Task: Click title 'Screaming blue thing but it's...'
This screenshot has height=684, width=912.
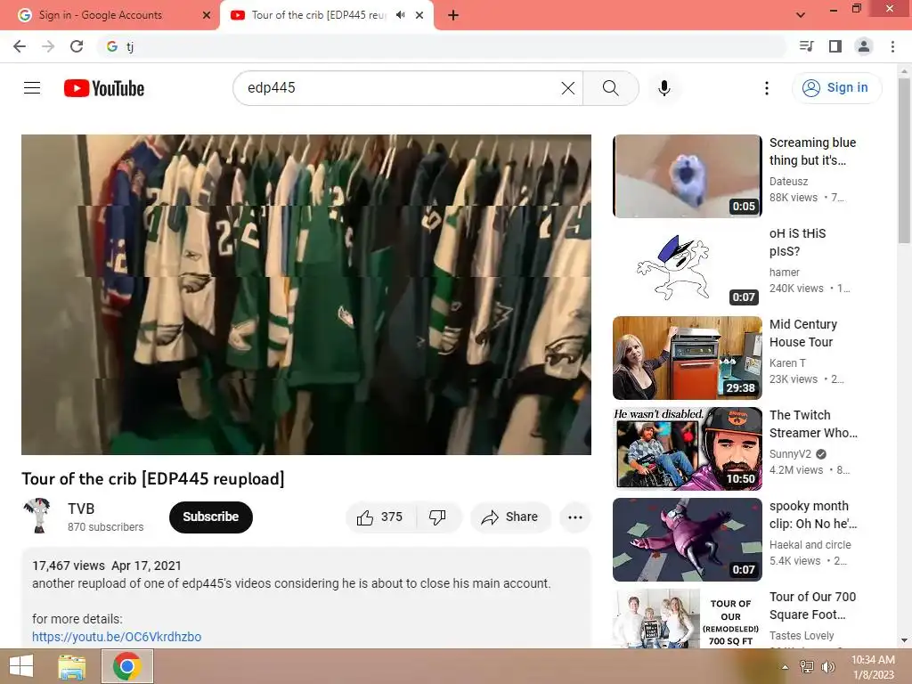Action: pos(812,151)
